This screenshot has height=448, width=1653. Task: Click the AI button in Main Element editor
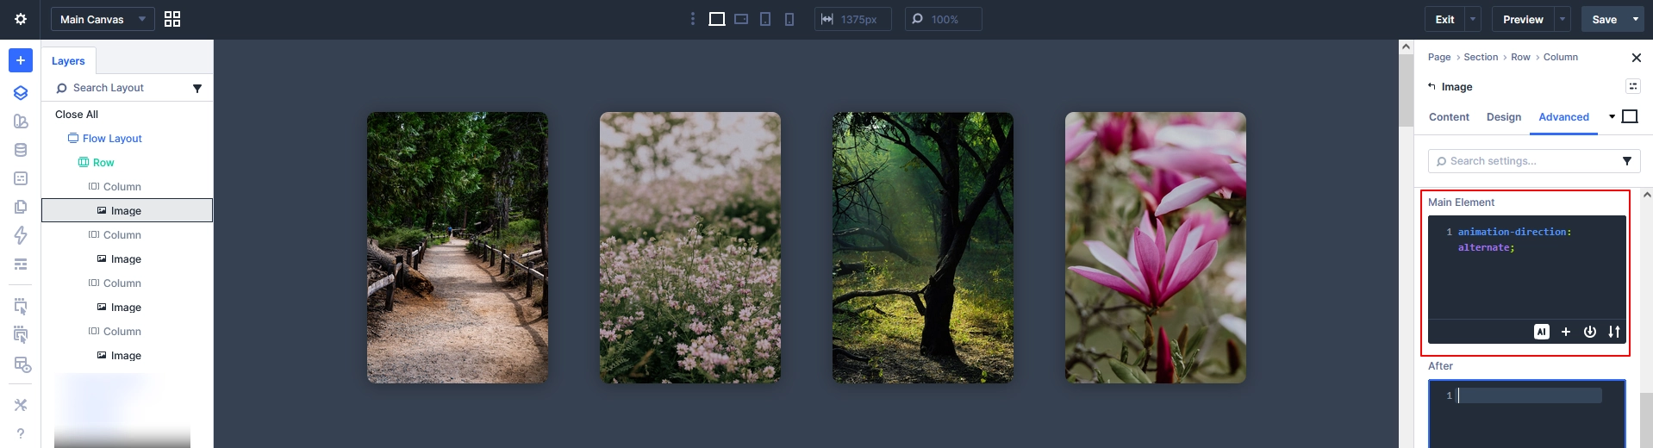[x=1542, y=332]
